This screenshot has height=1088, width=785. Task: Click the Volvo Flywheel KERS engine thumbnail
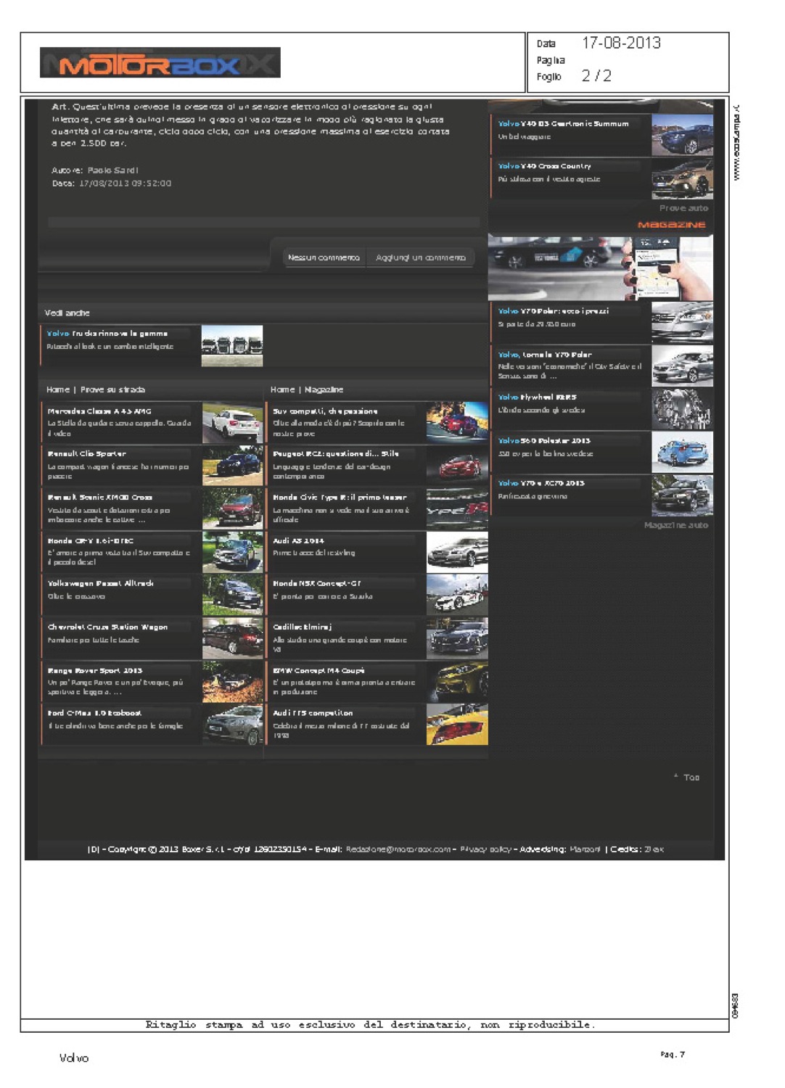(681, 409)
